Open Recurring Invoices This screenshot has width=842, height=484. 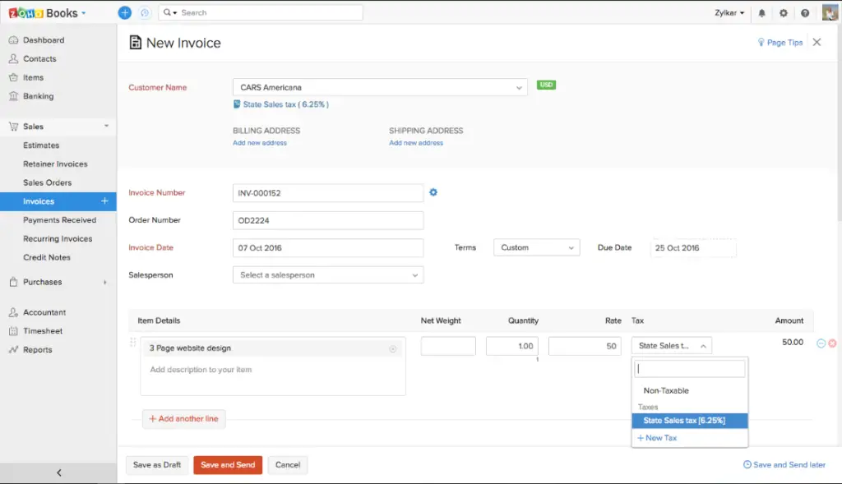click(58, 239)
